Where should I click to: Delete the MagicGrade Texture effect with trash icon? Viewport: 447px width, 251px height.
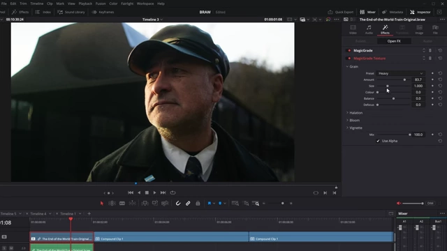(430, 59)
